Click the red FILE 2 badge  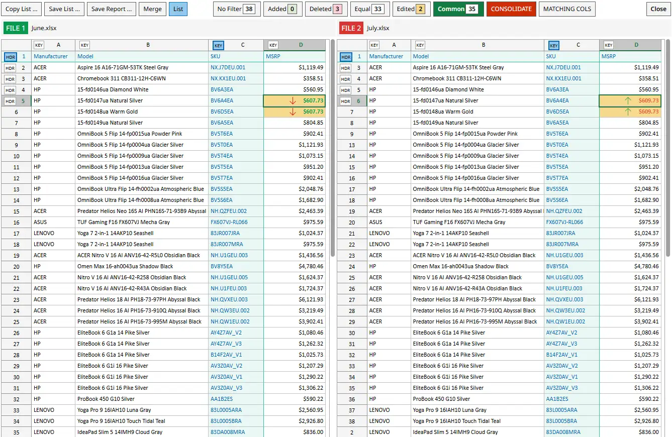[351, 28]
